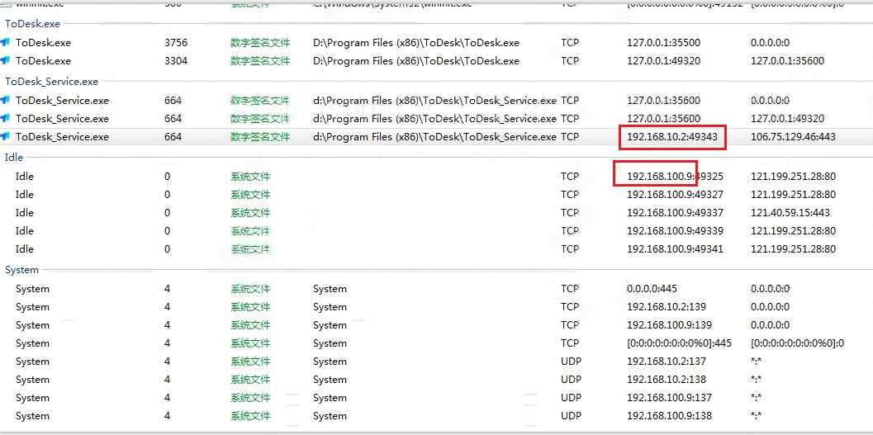Select Idle process name in 49327 row

coord(25,194)
